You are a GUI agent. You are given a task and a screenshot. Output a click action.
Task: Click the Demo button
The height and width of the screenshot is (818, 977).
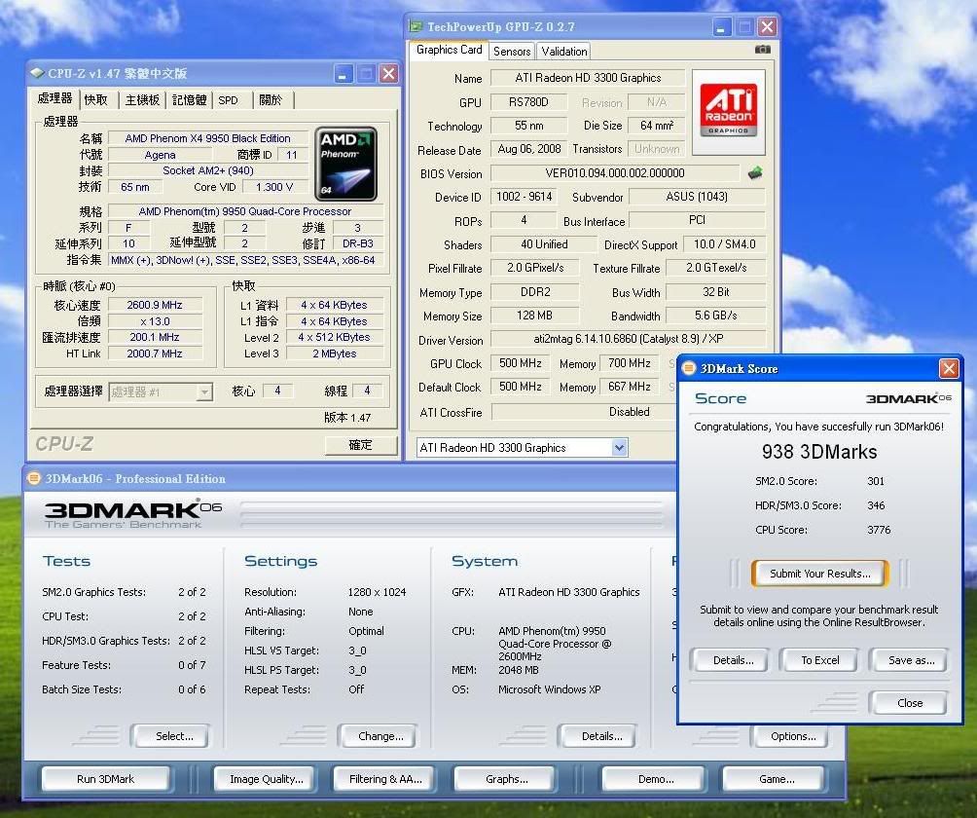[x=655, y=779]
